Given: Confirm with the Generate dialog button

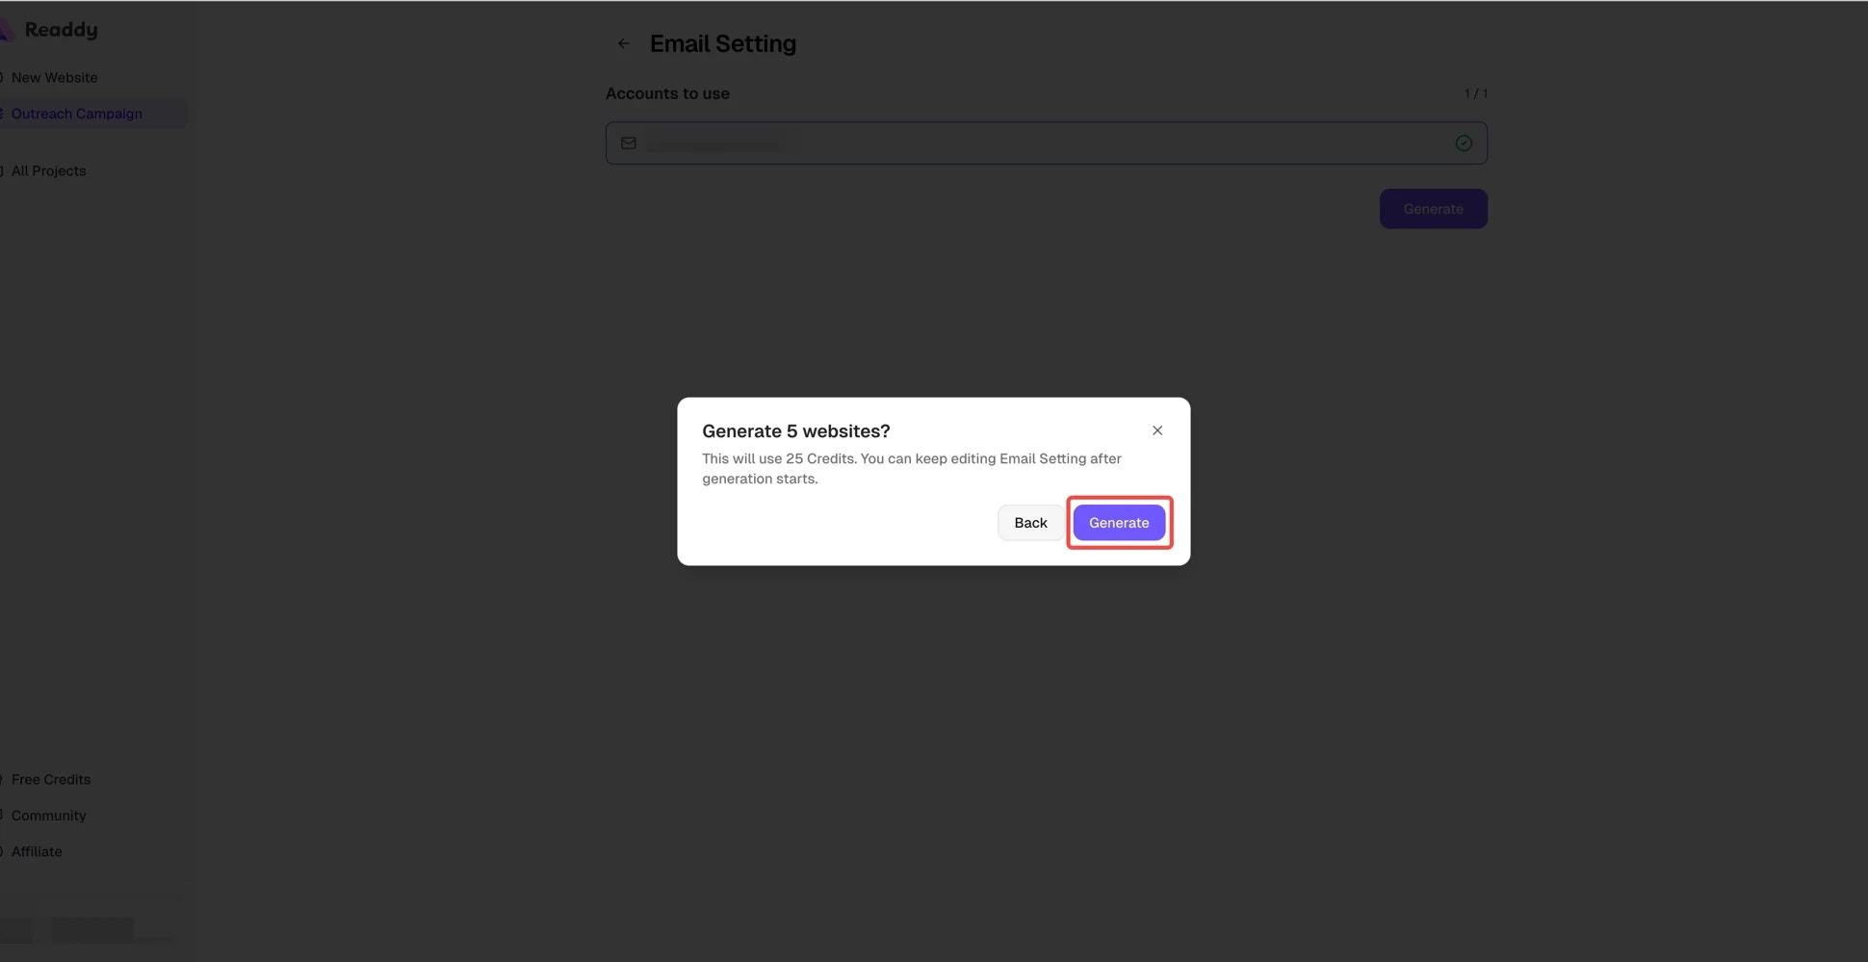Looking at the screenshot, I should click(1119, 522).
